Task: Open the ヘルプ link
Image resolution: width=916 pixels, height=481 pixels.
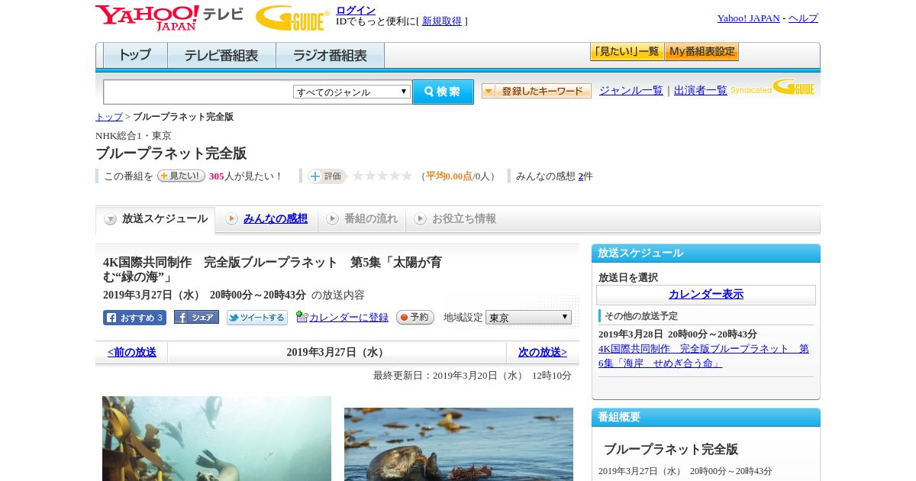Action: (803, 18)
